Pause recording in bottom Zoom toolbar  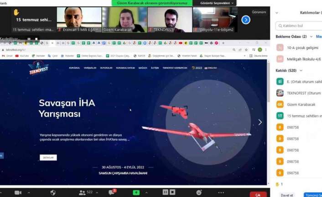point(165,192)
